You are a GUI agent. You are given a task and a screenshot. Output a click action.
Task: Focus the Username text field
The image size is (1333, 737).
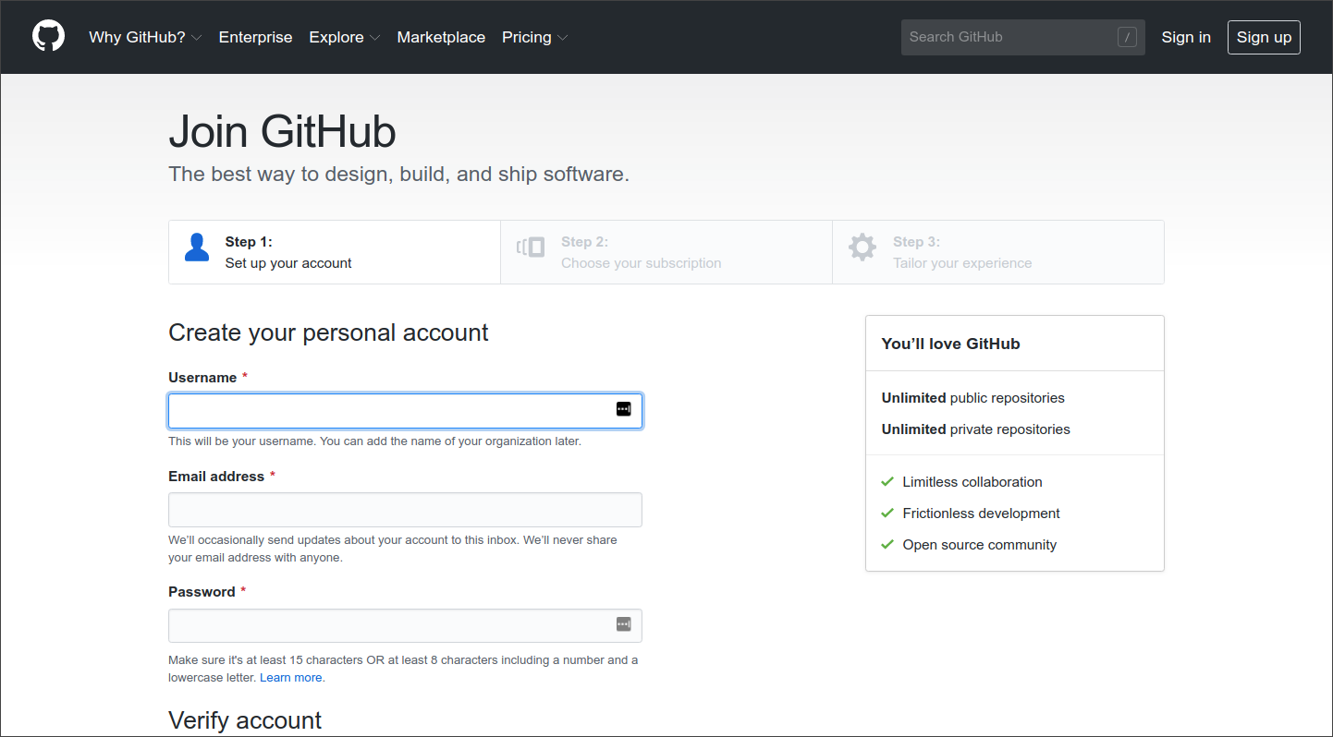405,411
